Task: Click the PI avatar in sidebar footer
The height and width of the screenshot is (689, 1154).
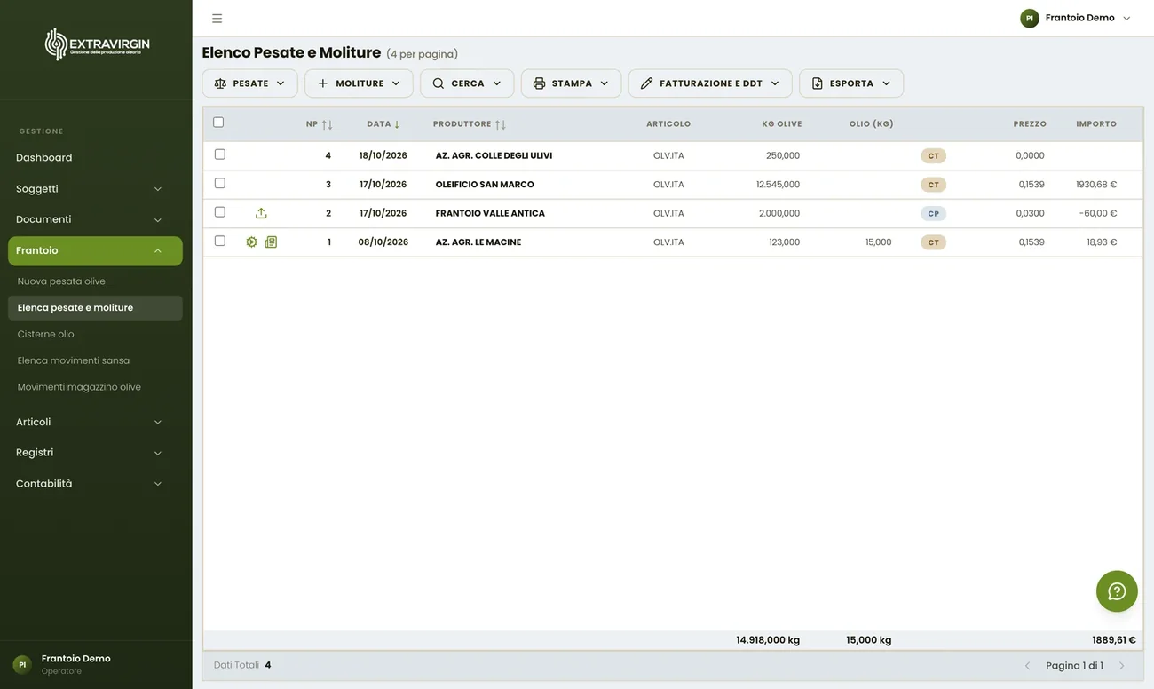Action: [22, 664]
